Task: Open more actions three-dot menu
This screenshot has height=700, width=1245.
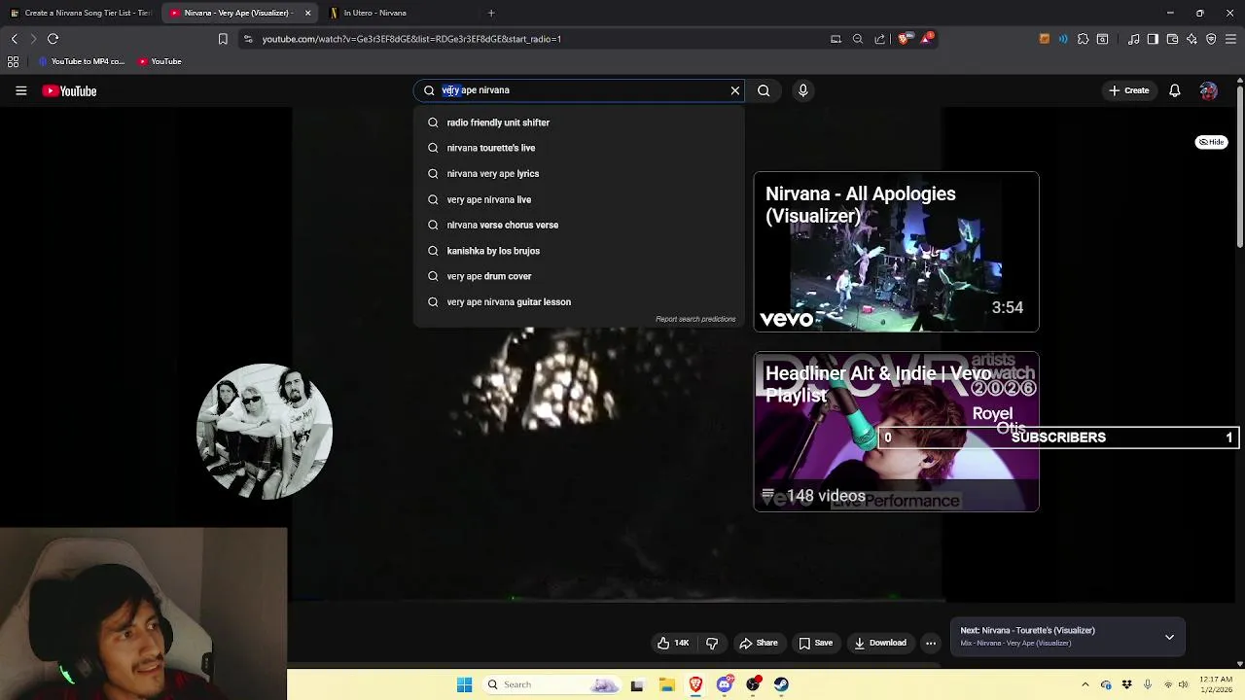Action: coord(931,643)
